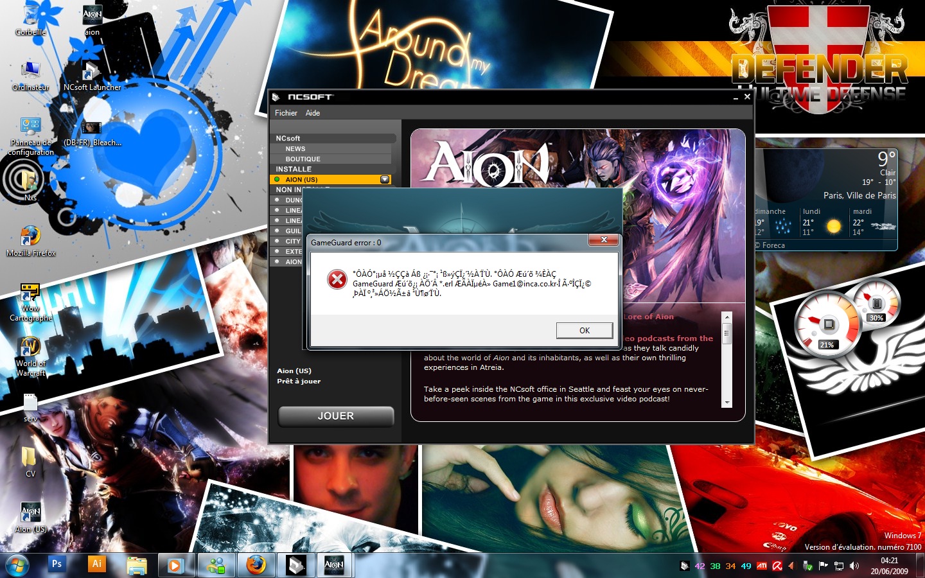Click the Aion banner logo image
Screen dimensions: 925x578
point(488,164)
